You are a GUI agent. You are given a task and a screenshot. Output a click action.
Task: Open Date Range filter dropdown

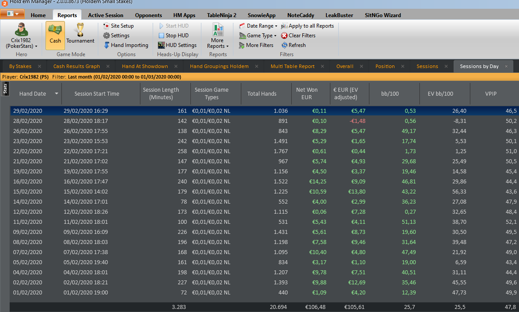coord(258,26)
